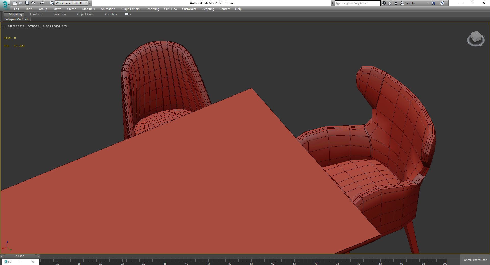Click the viewport [+] general menu label
Image resolution: width=490 pixels, height=265 pixels.
click(x=4, y=26)
